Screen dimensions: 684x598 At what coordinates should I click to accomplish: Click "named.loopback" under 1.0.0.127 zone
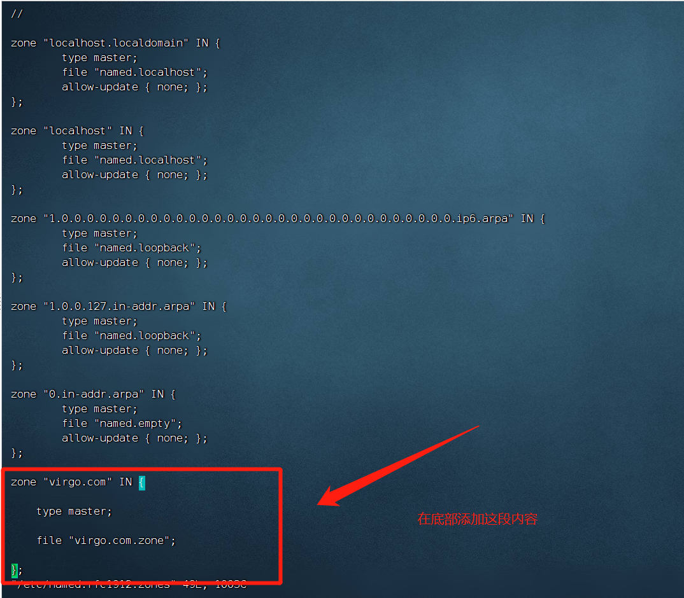point(145,336)
